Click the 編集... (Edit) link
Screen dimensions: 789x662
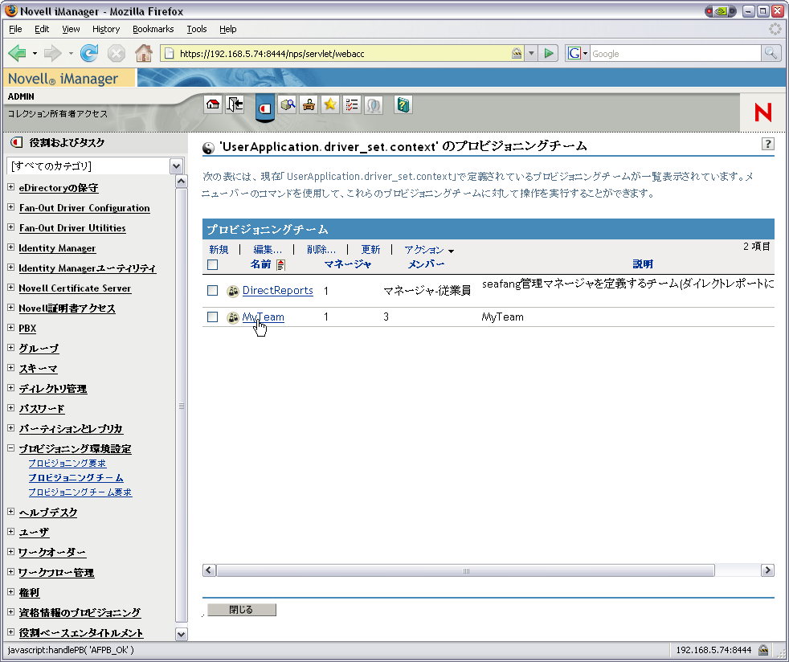click(268, 250)
